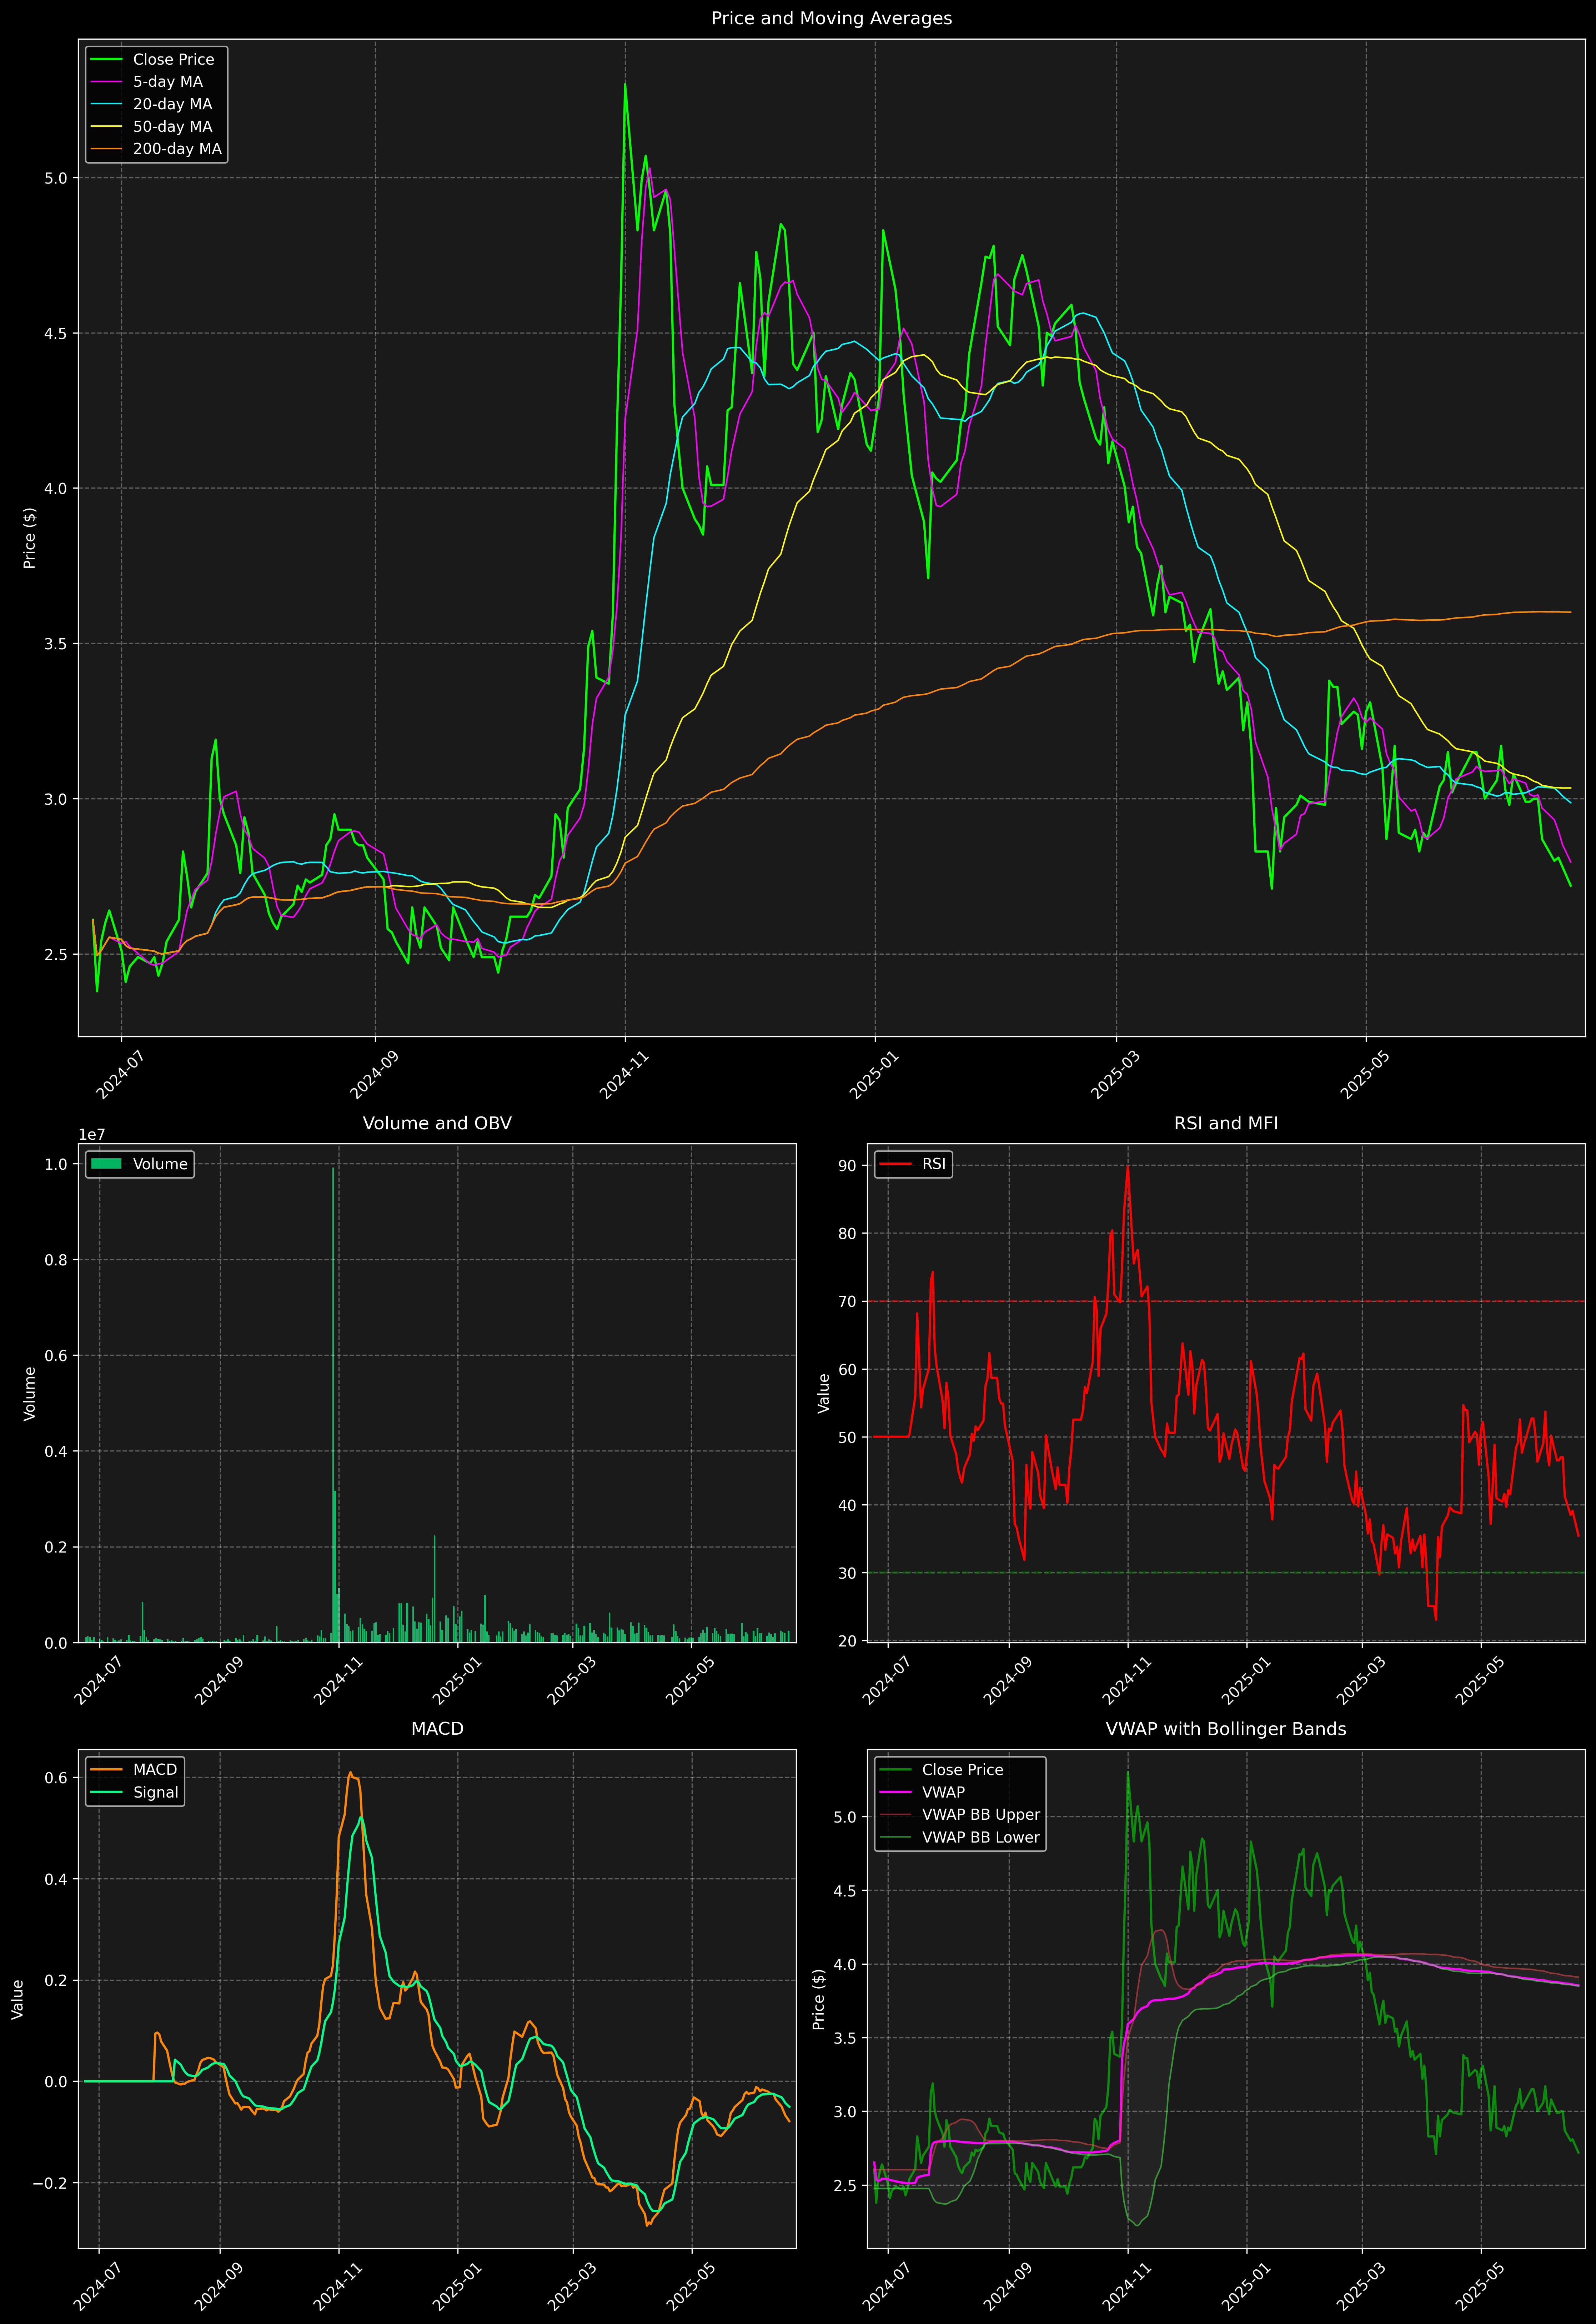Screen dimensions: 1596x2324
Task: Click the 'VWAP with Bollinger Bands' panel title
Action: coord(1226,1729)
